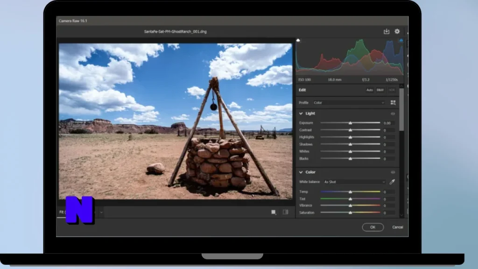Click the Highlights value field
478x269 pixels.
tap(389, 137)
